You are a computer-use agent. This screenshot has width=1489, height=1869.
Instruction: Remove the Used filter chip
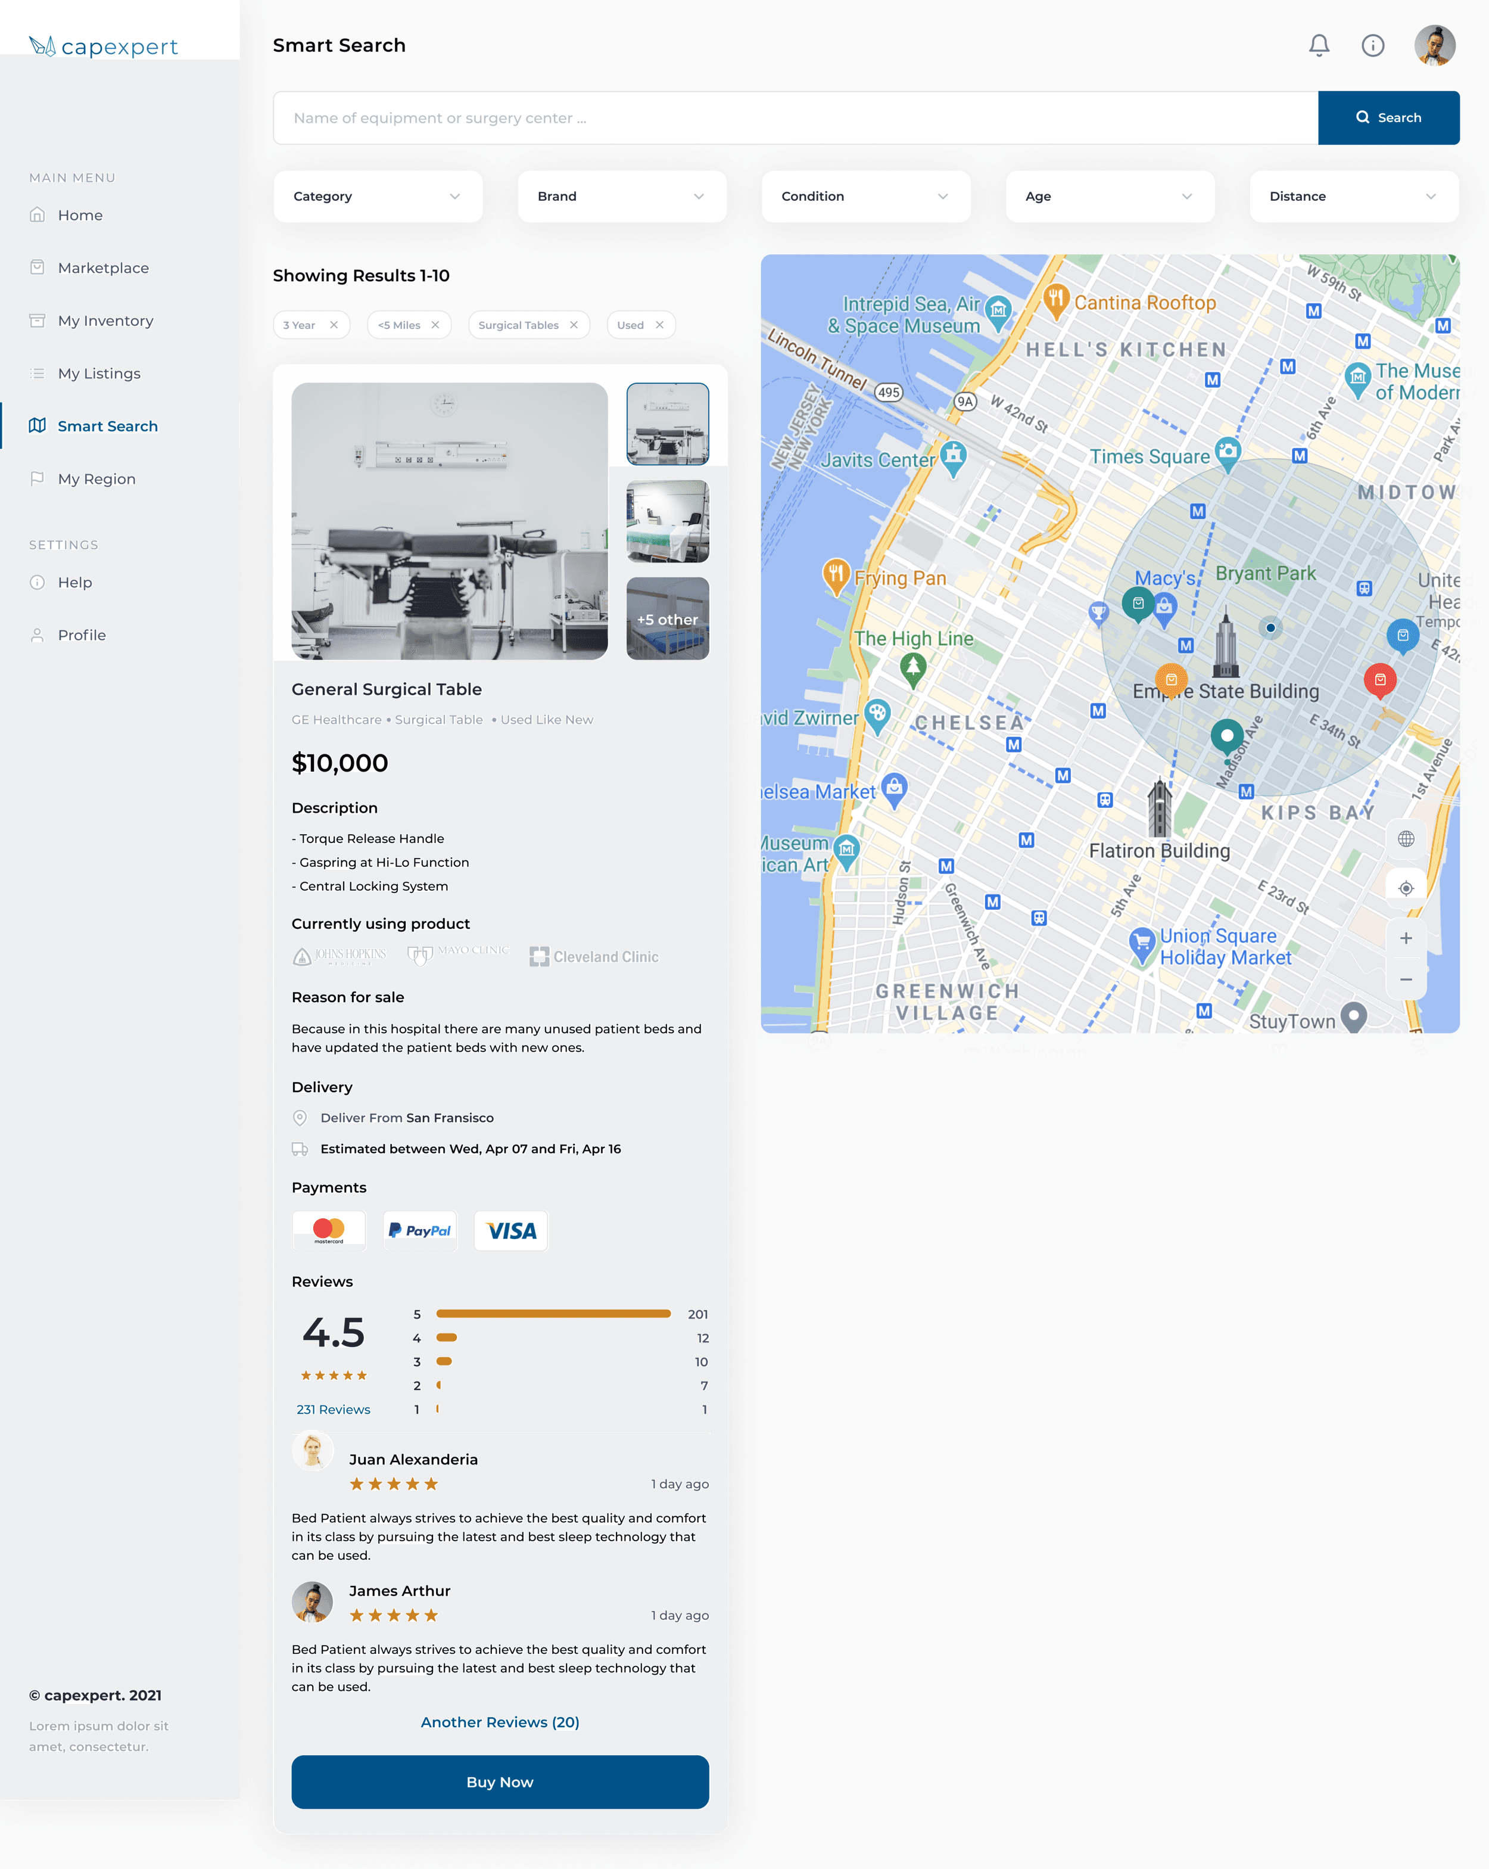coord(659,325)
